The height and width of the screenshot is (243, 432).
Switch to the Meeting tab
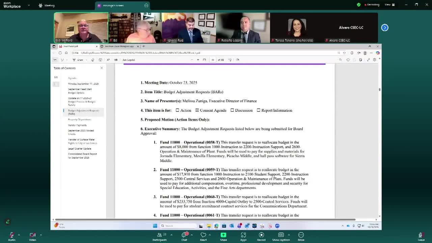(x=47, y=5)
